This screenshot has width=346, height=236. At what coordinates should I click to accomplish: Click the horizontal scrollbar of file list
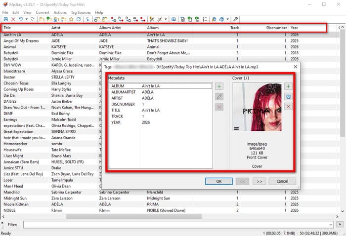tap(134, 217)
